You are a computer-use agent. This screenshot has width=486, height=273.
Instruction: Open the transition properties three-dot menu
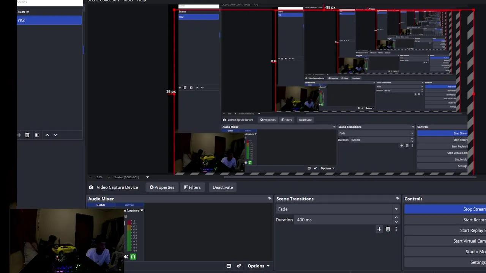396,229
